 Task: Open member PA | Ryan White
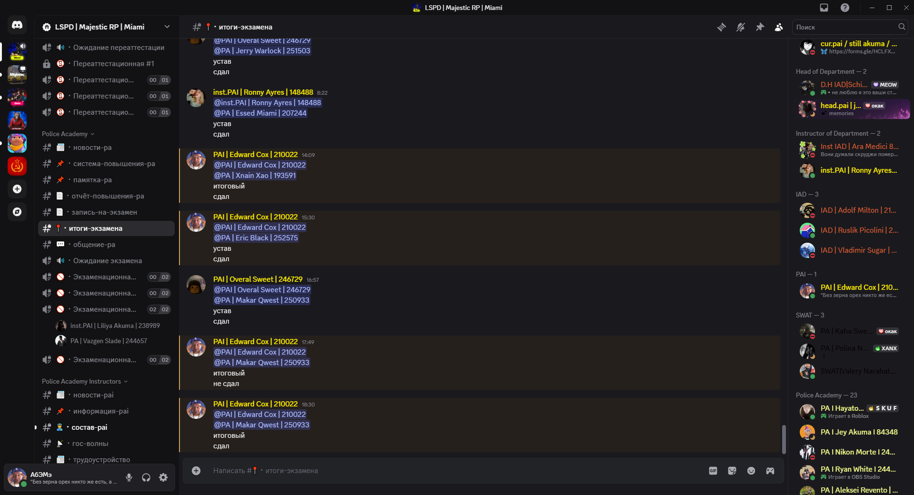coord(854,472)
